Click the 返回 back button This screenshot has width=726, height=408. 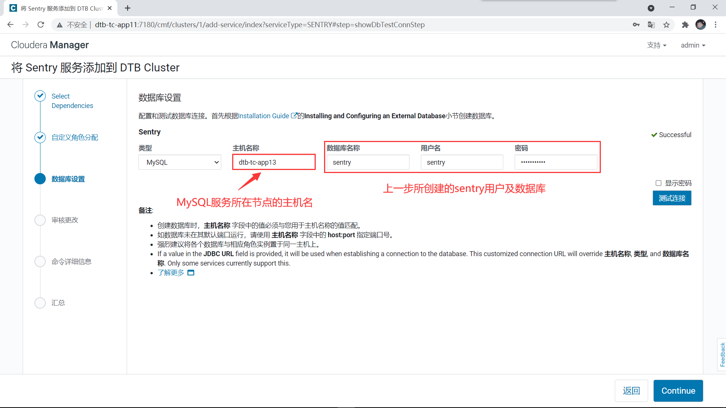pos(631,391)
